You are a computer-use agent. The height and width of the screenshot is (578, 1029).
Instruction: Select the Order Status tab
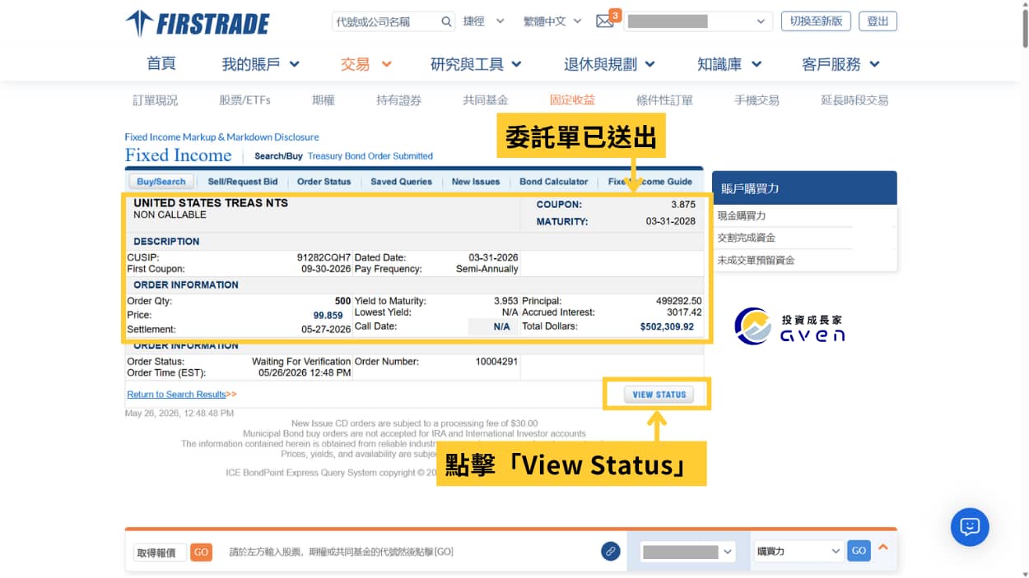tap(324, 182)
